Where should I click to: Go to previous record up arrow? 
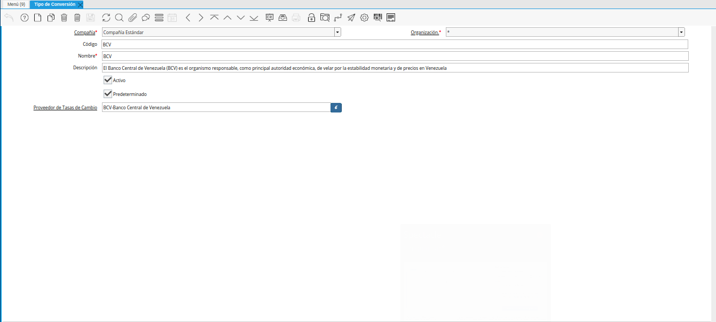coord(227,18)
